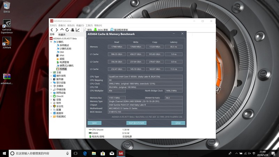Expand the 显示设备 tree node
Viewport: 279px width, 157px height.
[x=51, y=83]
